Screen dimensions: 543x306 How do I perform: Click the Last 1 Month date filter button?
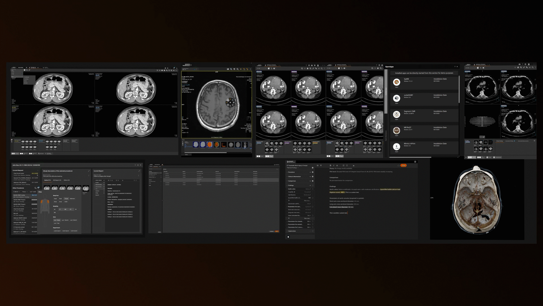66,220
